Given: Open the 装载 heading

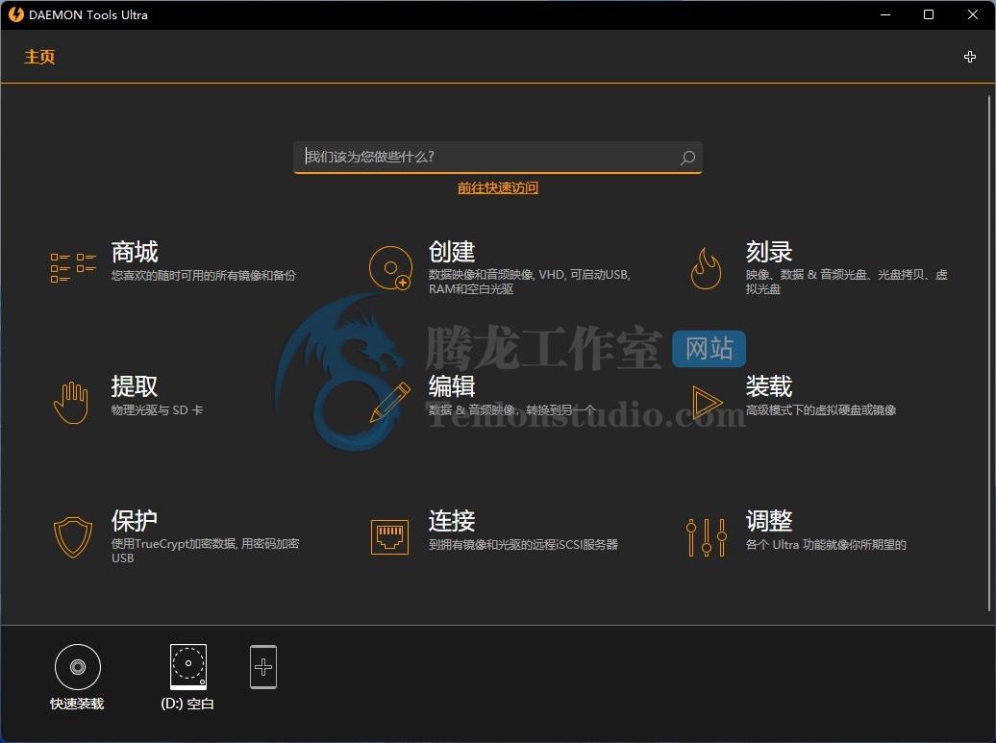Looking at the screenshot, I should click(x=769, y=386).
